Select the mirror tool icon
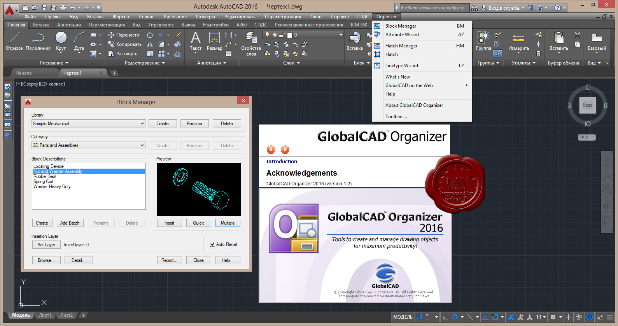The height and width of the screenshot is (326, 618). click(150, 44)
